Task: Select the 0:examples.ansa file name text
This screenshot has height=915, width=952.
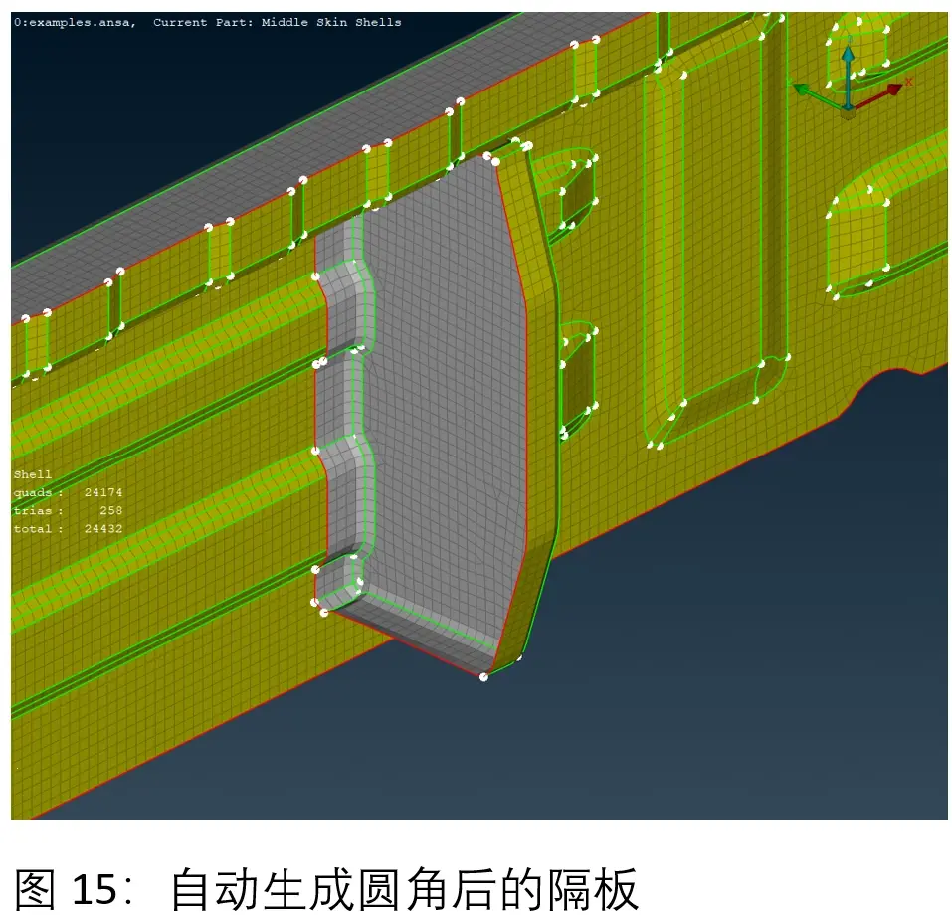Action: [73, 22]
